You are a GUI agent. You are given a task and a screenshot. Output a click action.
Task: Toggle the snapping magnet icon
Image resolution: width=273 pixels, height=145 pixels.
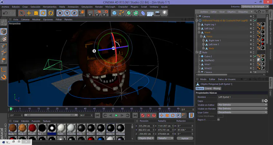pos(4,77)
